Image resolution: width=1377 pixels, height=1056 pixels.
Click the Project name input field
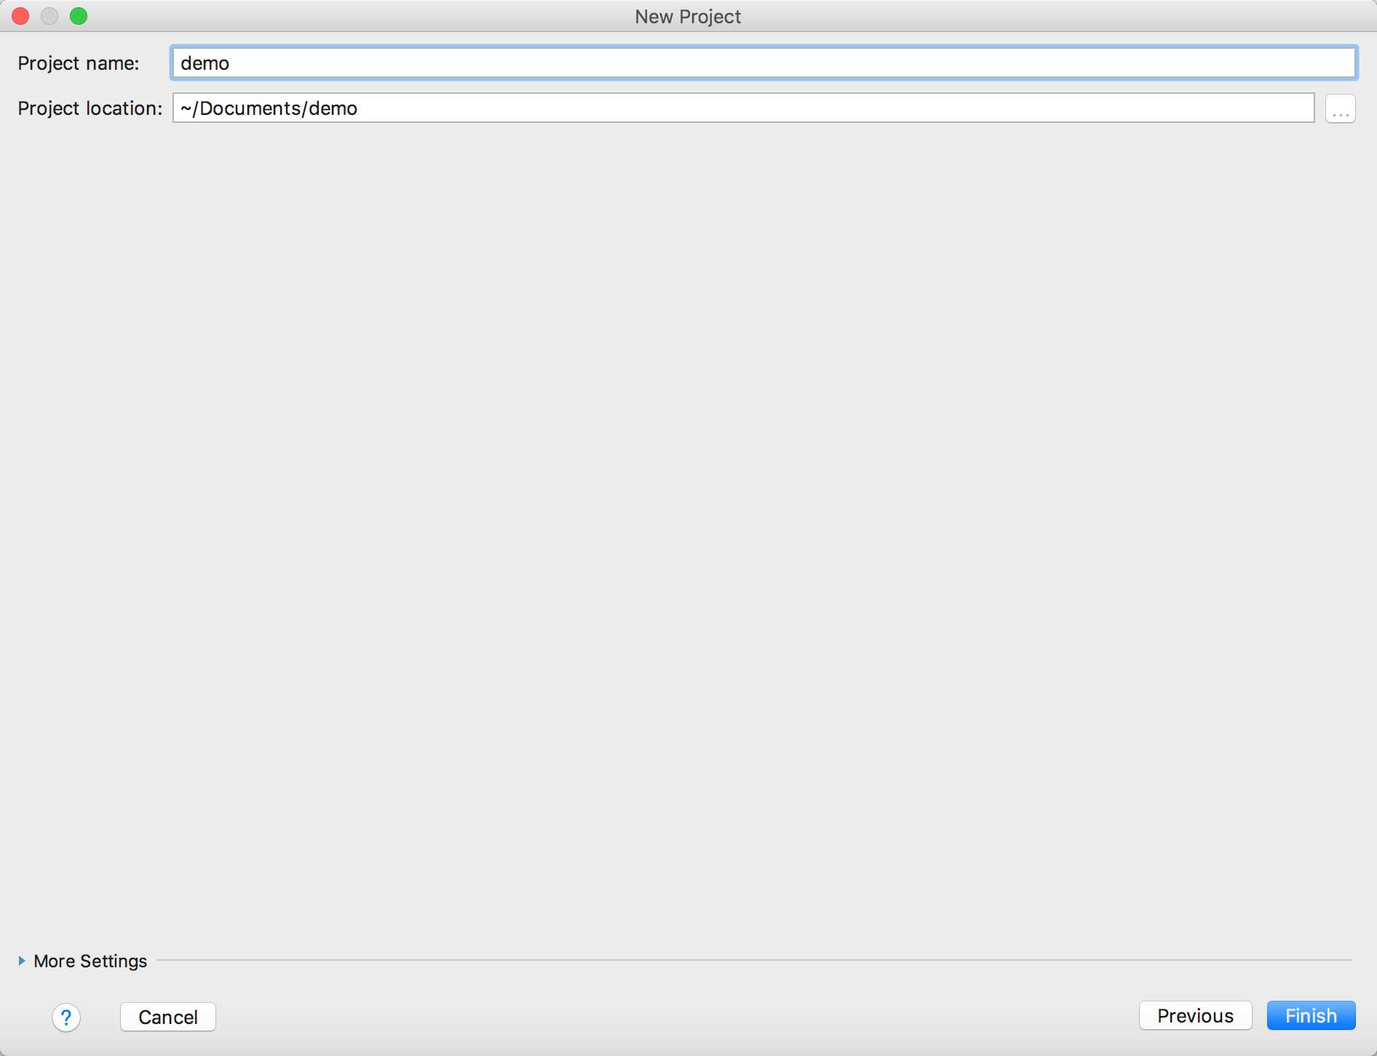pyautogui.click(x=763, y=63)
